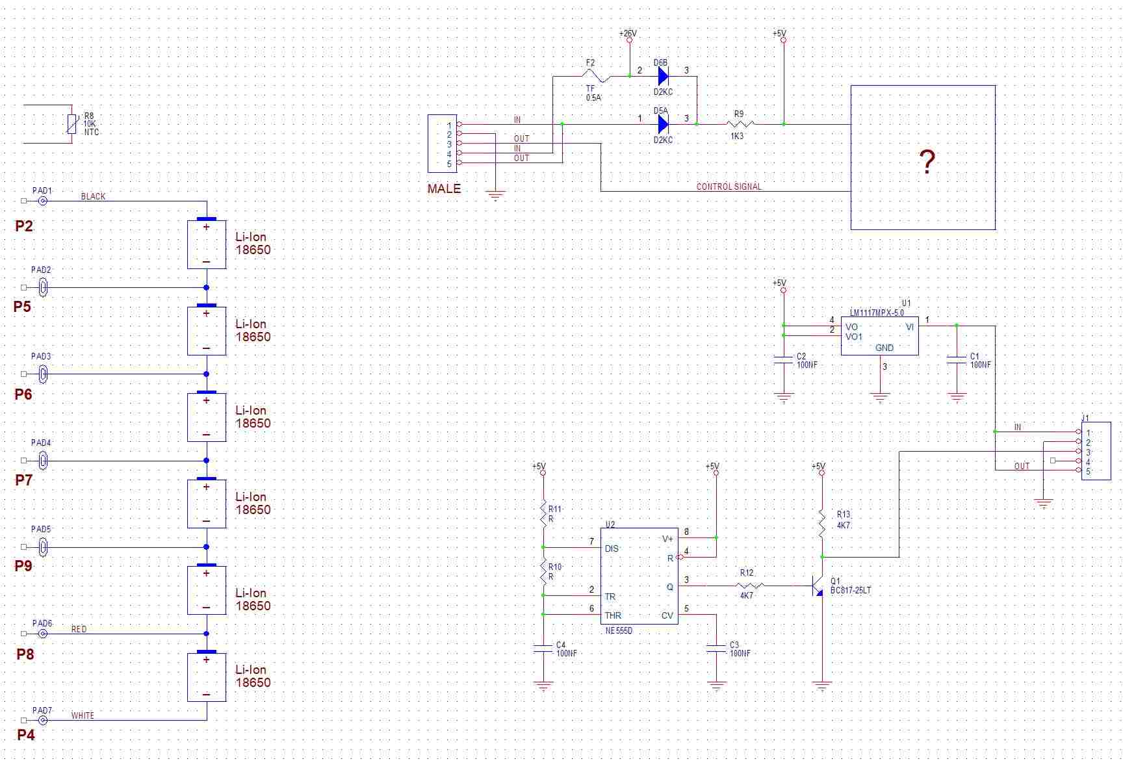The width and height of the screenshot is (1123, 761).
Task: Click the P9 text label
Action: tap(23, 566)
